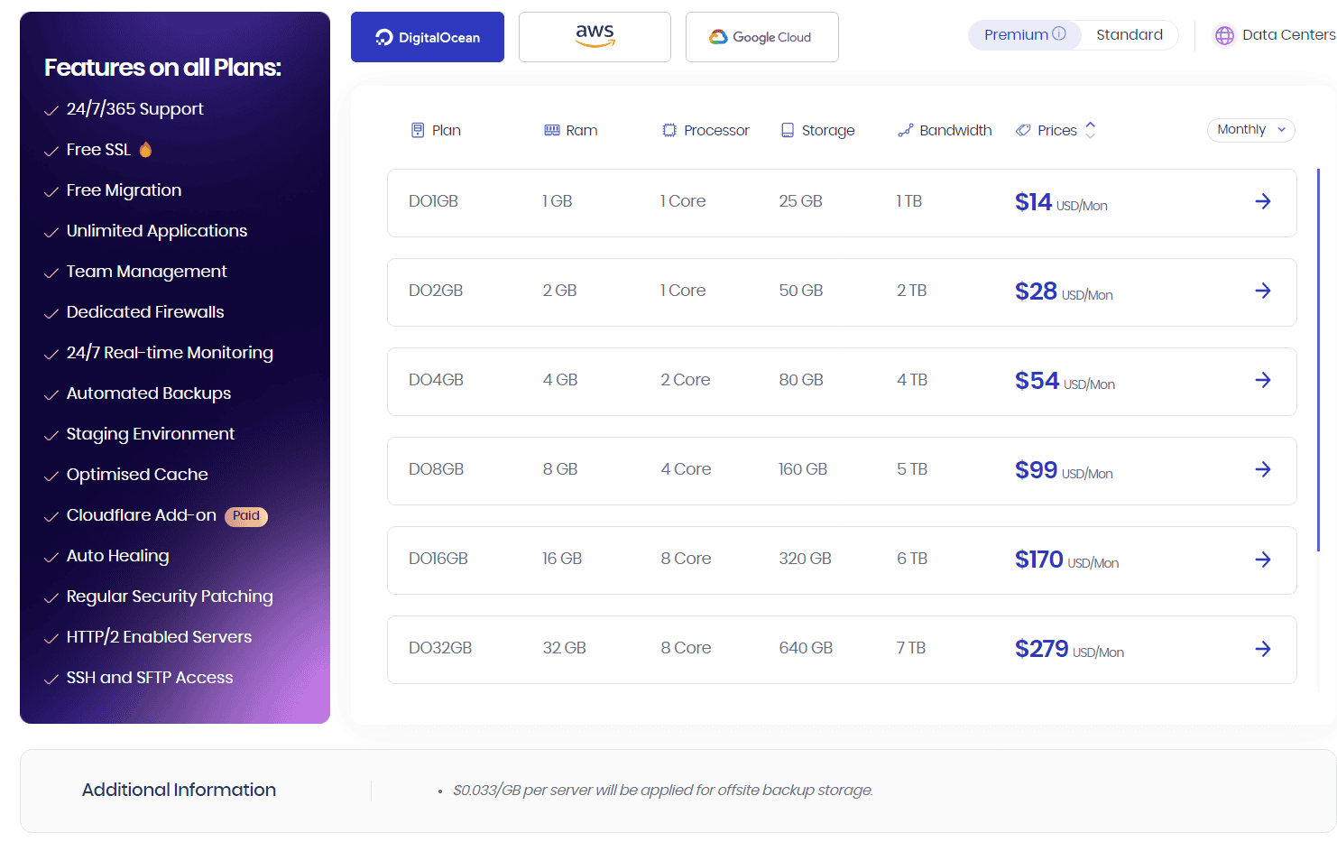Click the Premium info icon
The image size is (1337, 842).
(1059, 34)
